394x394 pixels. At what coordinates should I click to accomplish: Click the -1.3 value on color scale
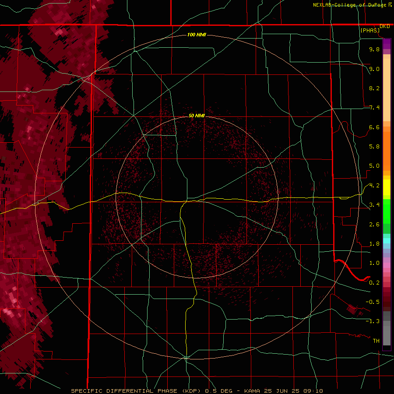(x=373, y=321)
